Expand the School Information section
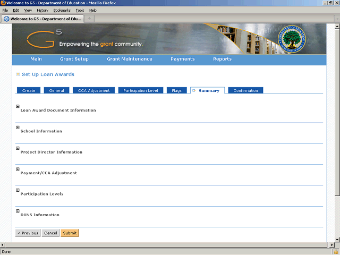Screen dimensions: 340x255 [18, 127]
